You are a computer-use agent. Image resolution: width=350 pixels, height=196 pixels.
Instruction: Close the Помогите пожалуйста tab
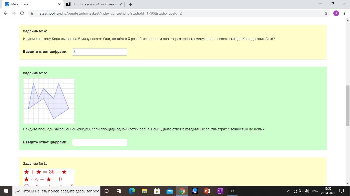(121, 4)
